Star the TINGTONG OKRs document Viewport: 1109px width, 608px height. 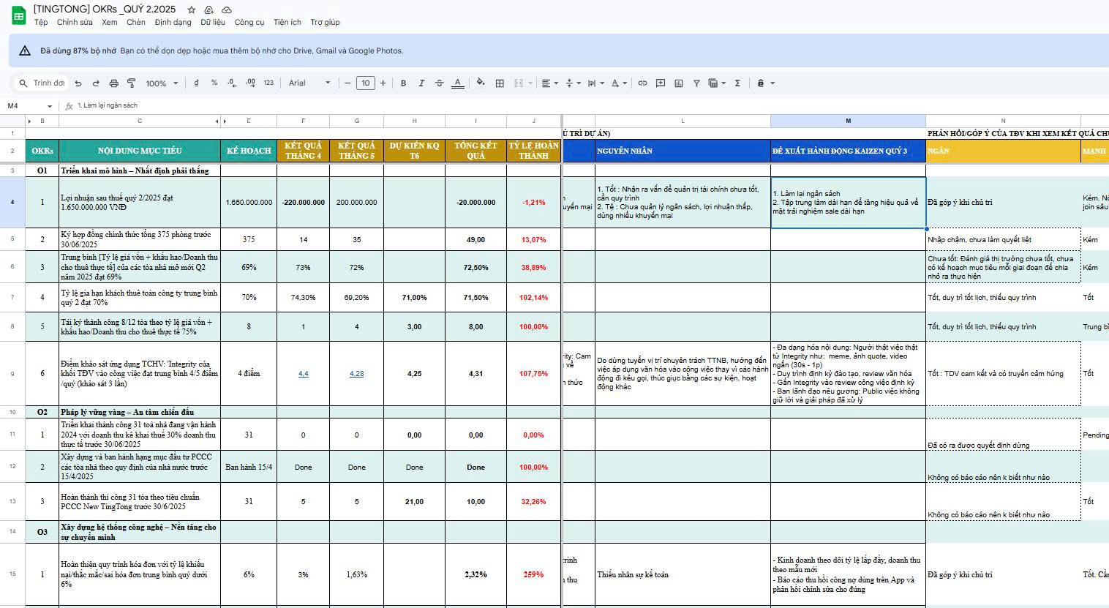coord(192,10)
